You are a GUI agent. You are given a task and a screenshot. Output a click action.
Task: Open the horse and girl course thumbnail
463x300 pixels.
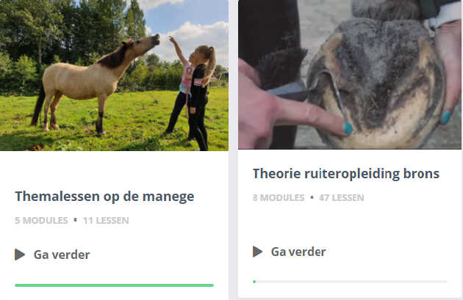click(114, 76)
